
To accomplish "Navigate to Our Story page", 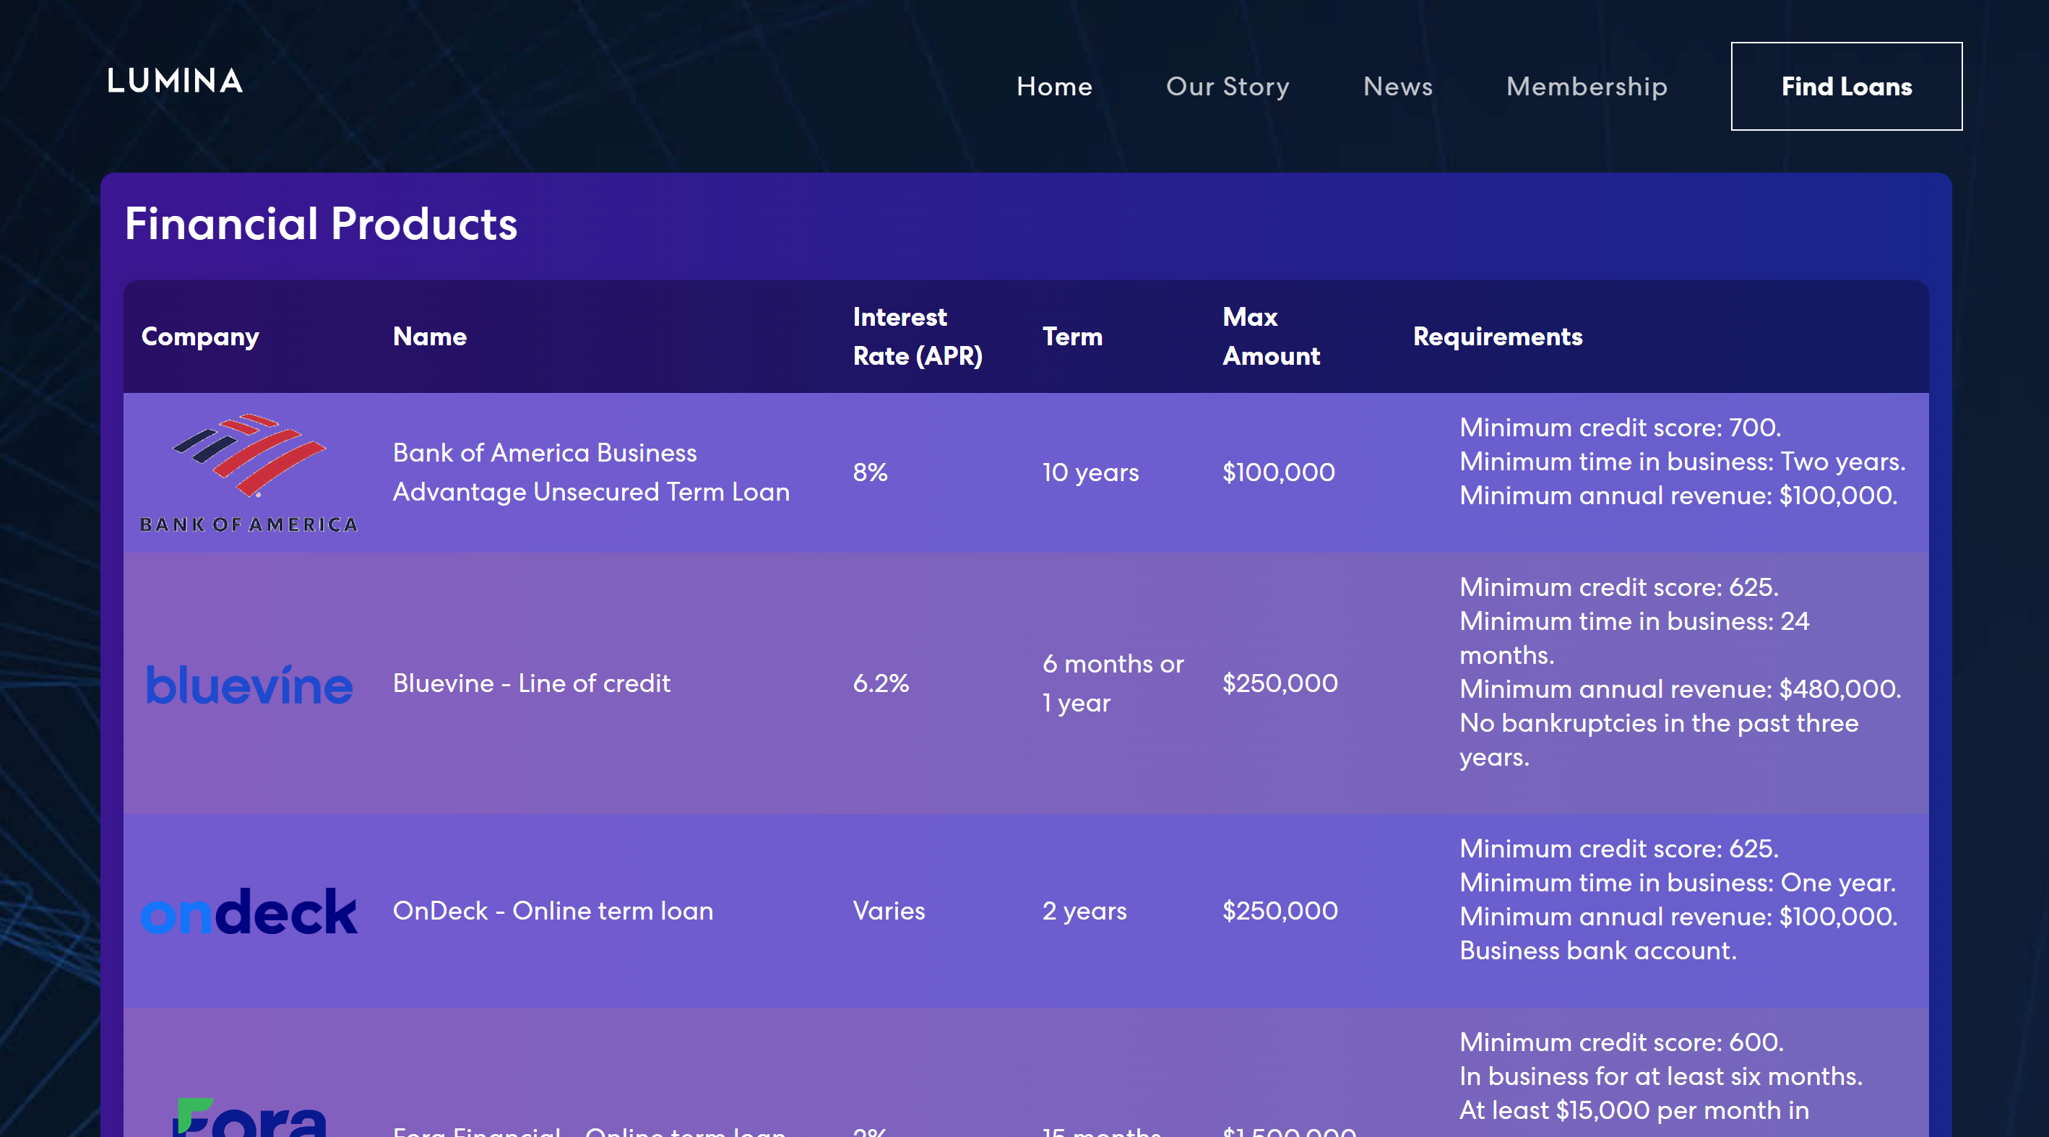I will 1228,86.
